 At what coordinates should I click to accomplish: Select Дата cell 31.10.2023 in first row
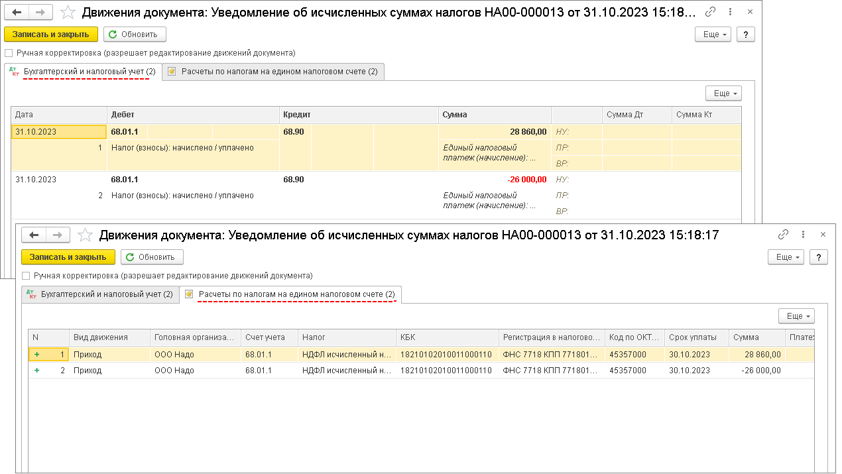pyautogui.click(x=59, y=132)
